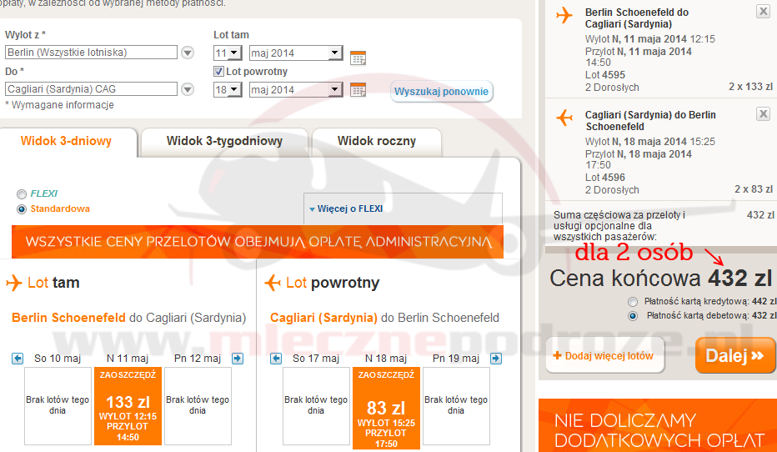Select the FLEXI fare radio button

click(22, 193)
